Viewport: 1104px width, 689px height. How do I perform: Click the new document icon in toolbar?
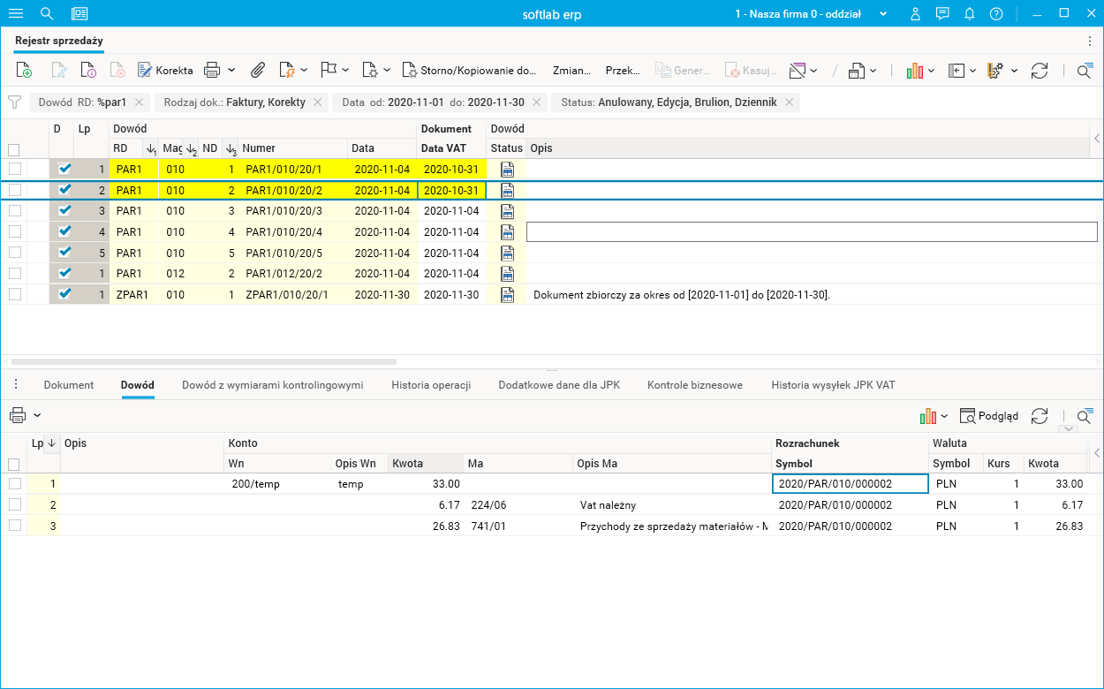pyautogui.click(x=24, y=71)
